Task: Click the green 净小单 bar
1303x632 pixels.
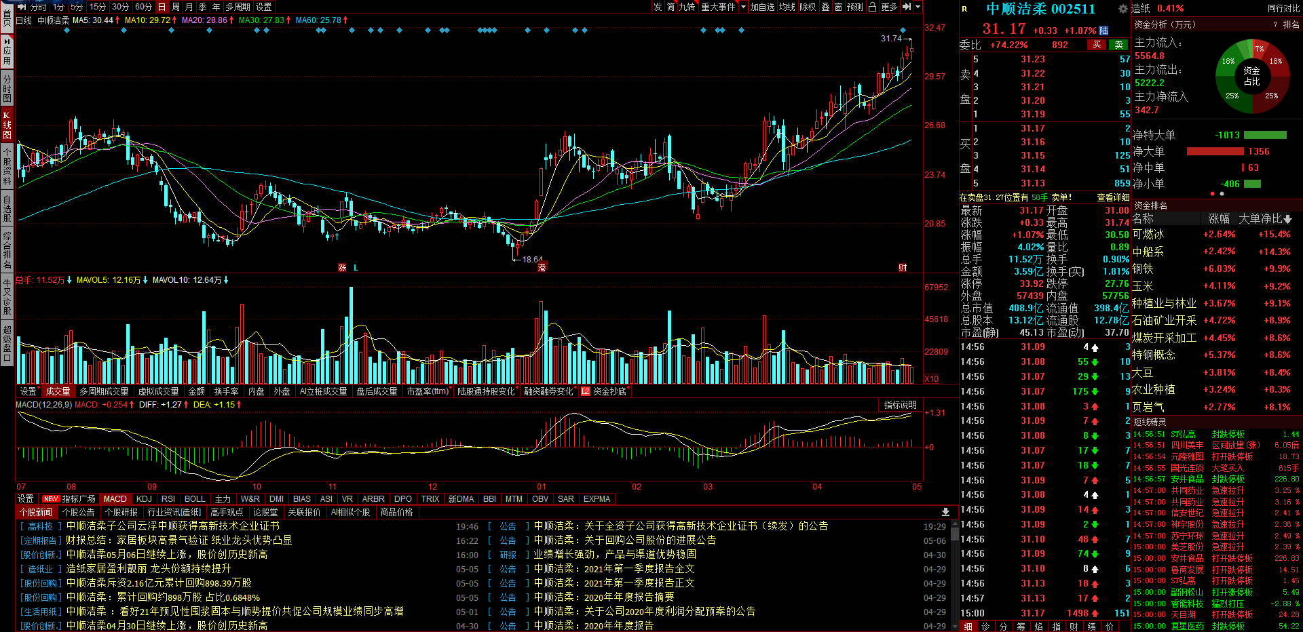Action: 1252,184
